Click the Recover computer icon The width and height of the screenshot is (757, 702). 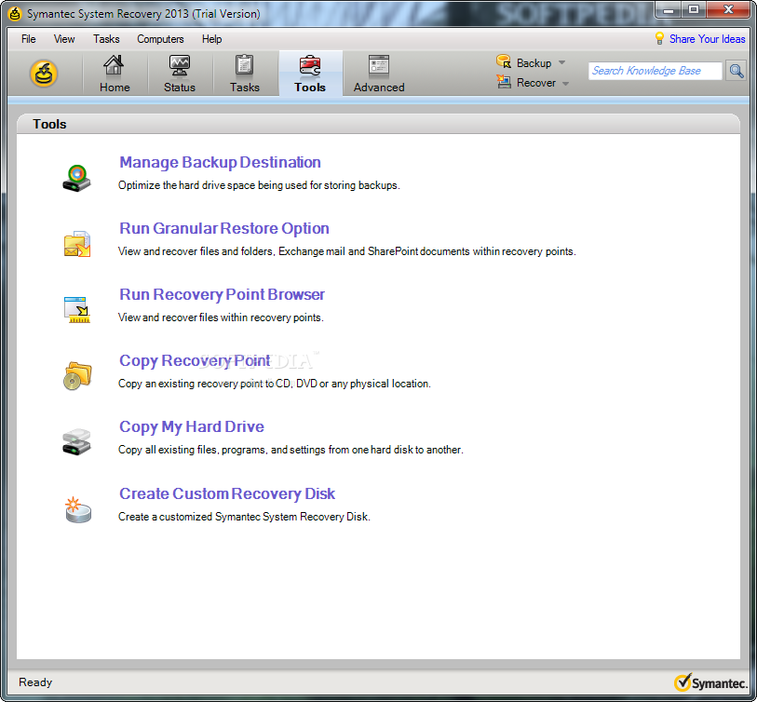pyautogui.click(x=504, y=82)
